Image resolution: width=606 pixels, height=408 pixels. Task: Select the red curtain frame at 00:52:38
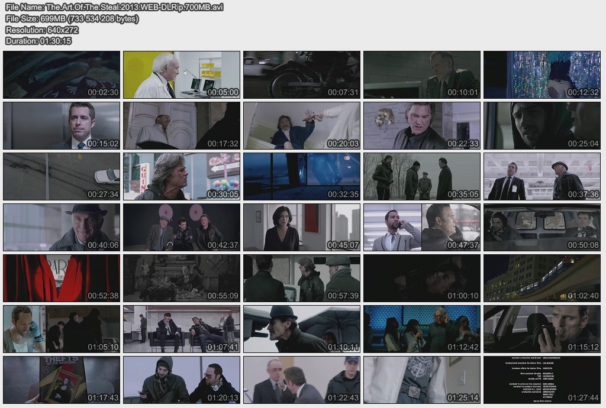click(x=61, y=278)
